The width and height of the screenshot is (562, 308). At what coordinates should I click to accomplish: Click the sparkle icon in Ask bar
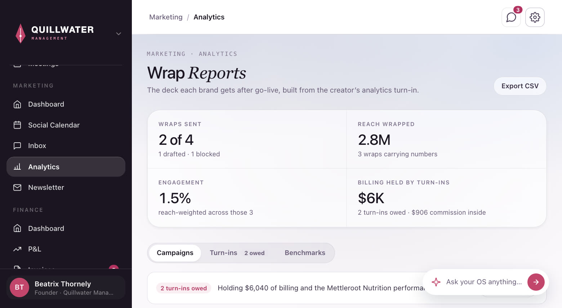[436, 282]
